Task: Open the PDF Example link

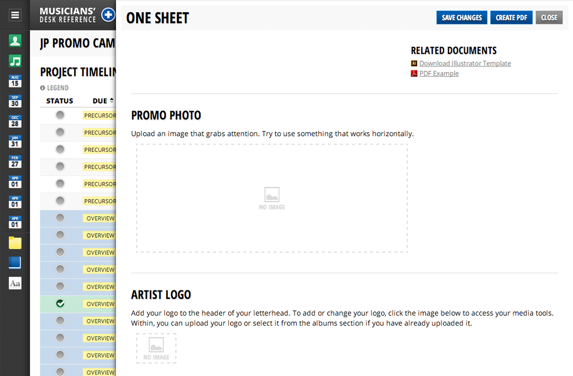Action: coord(439,74)
